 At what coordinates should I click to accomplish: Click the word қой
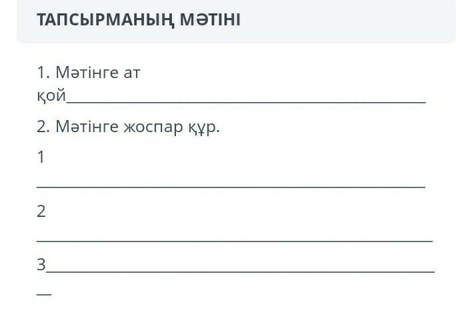coord(51,96)
